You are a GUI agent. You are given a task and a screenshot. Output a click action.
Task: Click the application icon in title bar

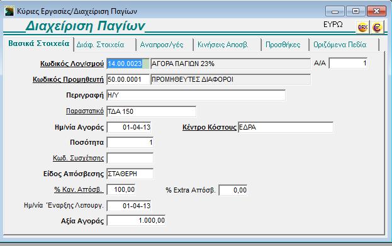point(9,11)
